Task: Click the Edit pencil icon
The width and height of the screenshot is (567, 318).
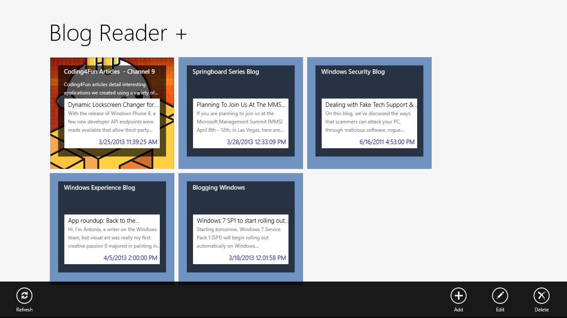Action: tap(500, 296)
